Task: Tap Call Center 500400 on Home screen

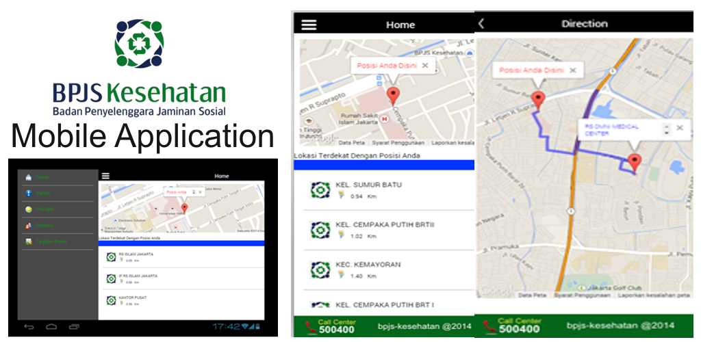Action: [337, 326]
